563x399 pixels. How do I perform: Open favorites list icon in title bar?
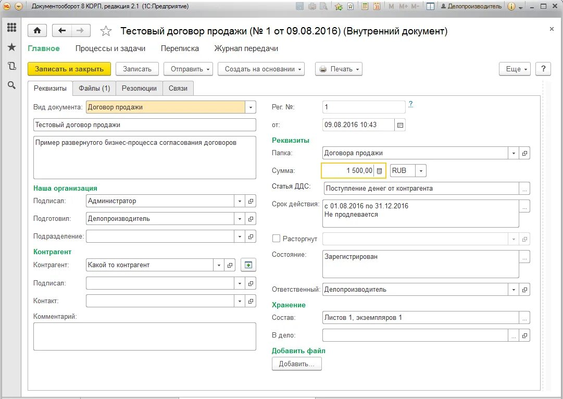click(351, 6)
